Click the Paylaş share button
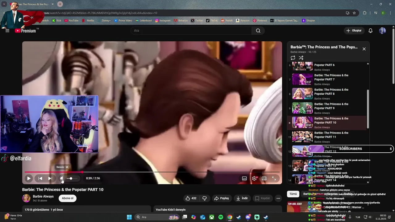Image resolution: width=395 pixels, height=222 pixels. point(222,198)
